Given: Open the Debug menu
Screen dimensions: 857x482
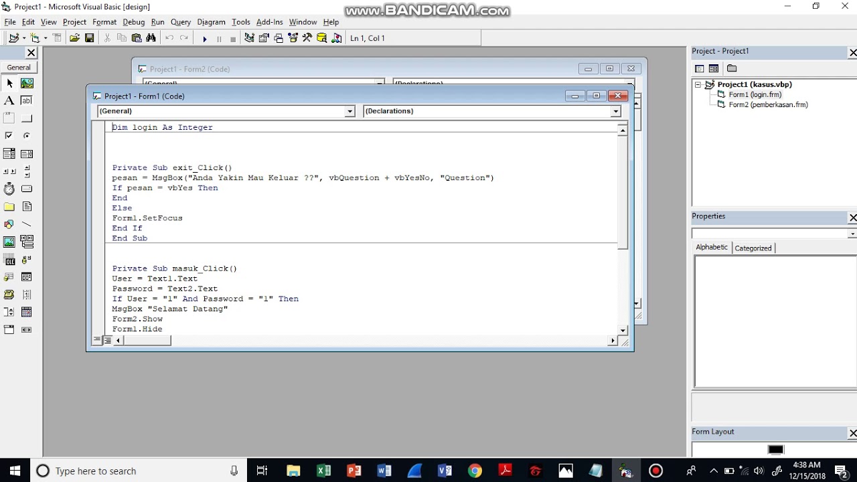Looking at the screenshot, I should point(134,22).
